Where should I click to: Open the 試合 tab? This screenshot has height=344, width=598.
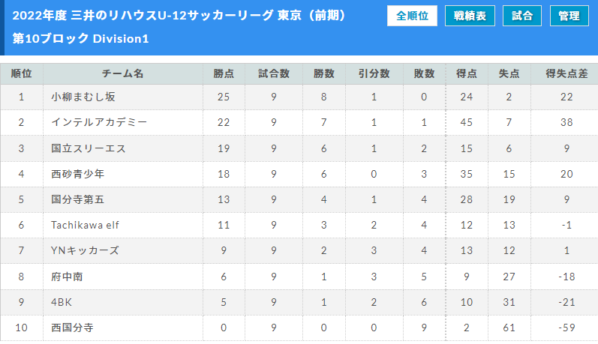pyautogui.click(x=521, y=16)
